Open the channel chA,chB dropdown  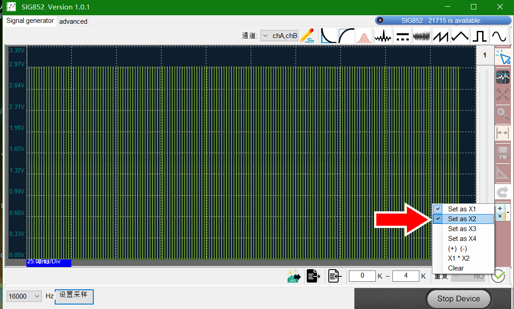pos(279,36)
